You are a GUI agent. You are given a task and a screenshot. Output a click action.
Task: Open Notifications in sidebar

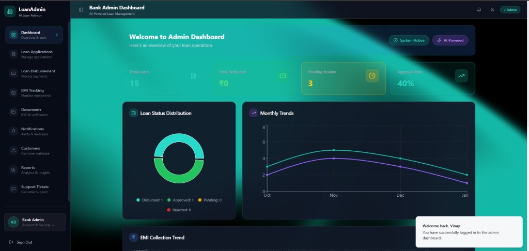pyautogui.click(x=34, y=131)
